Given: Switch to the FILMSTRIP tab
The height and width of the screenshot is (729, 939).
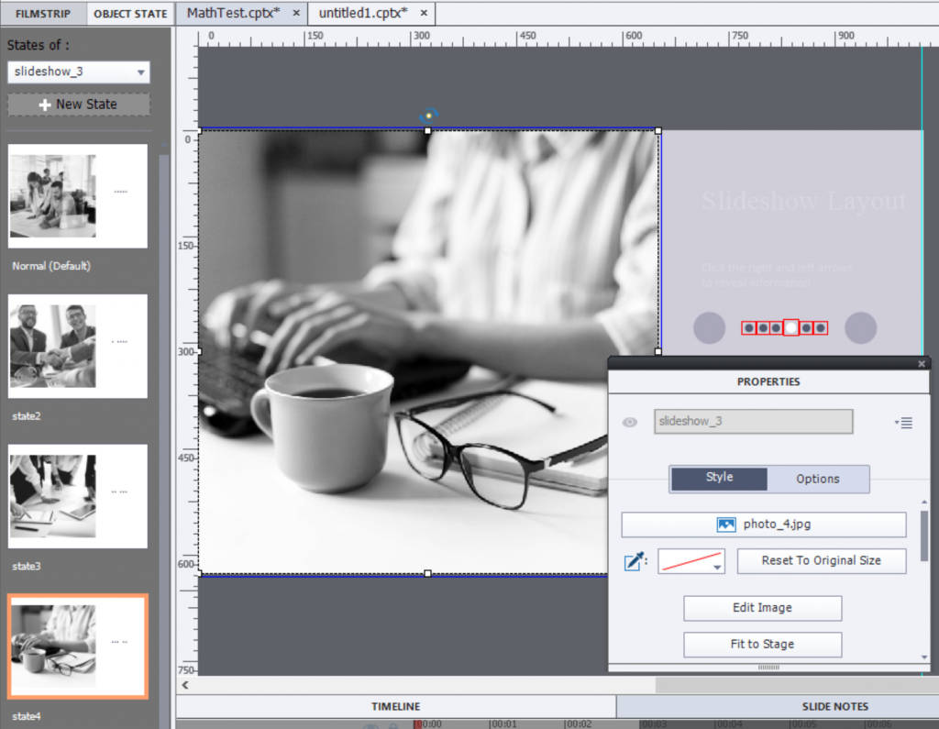Looking at the screenshot, I should [x=42, y=14].
